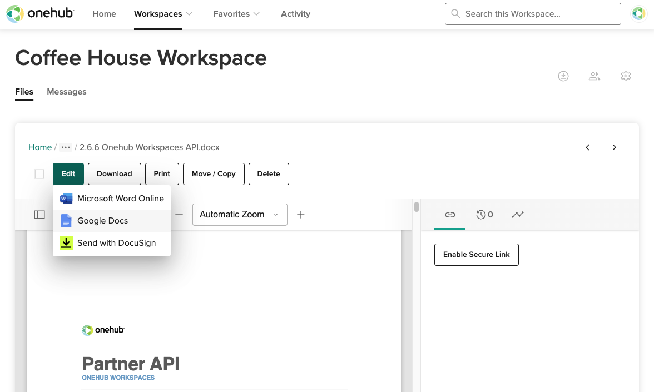
Task: Click the Partner API heading in document
Action: coord(131,364)
